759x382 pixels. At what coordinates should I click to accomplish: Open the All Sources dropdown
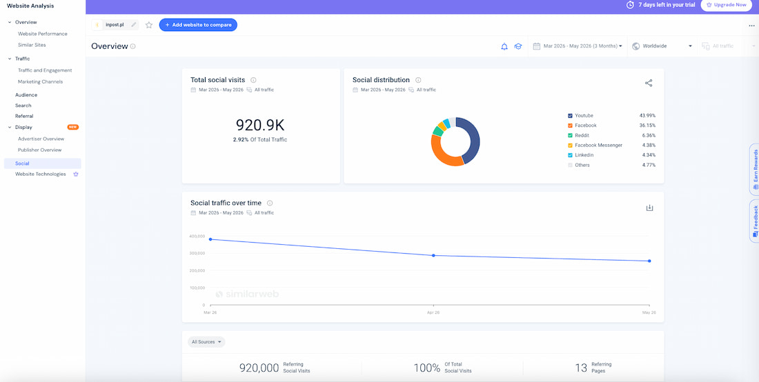pos(206,342)
